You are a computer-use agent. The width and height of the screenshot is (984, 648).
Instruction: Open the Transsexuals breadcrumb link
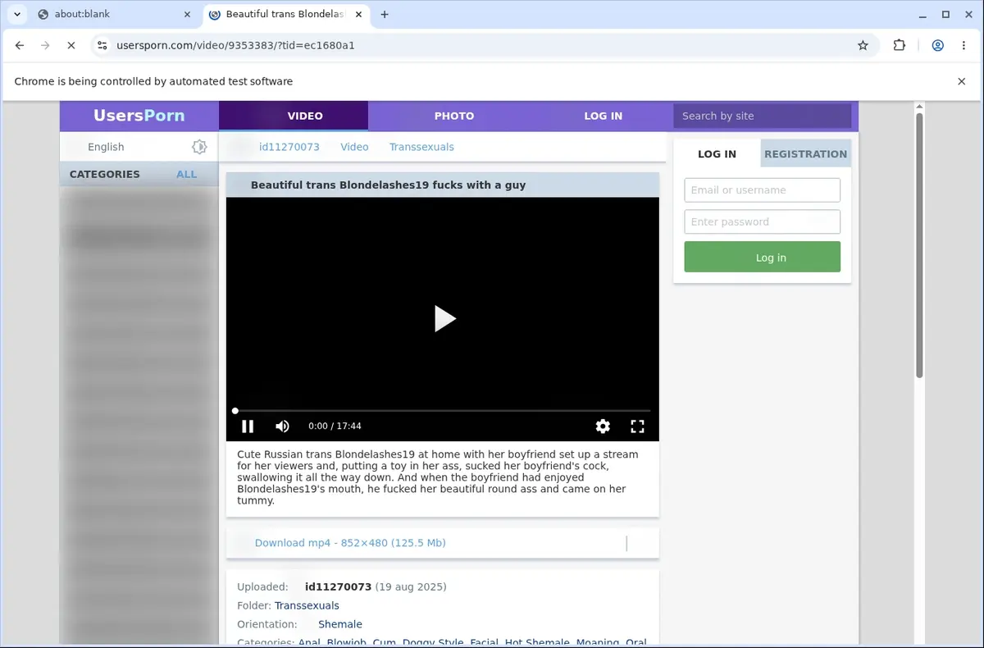point(421,147)
